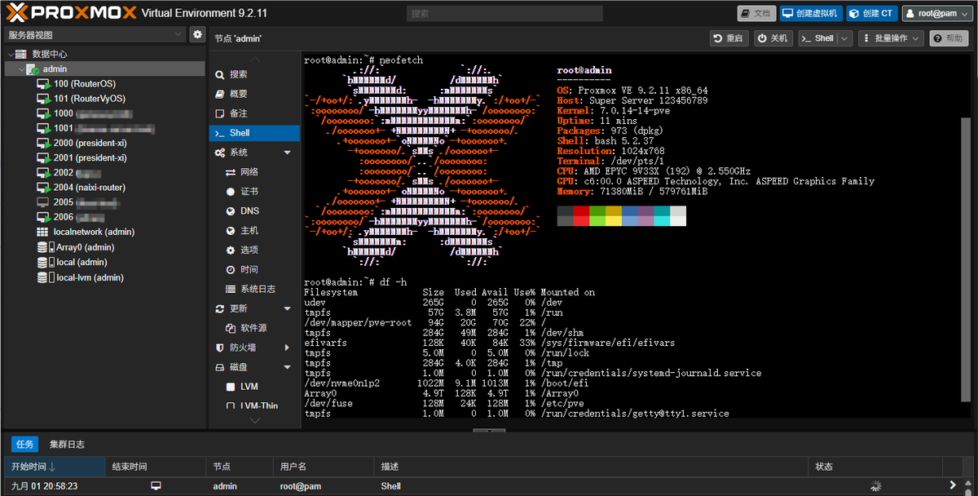This screenshot has width=978, height=496.
Task: Click 创建虚拟机 create VM button
Action: (x=810, y=13)
